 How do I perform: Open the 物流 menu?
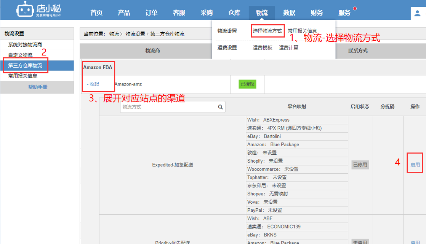(x=262, y=13)
